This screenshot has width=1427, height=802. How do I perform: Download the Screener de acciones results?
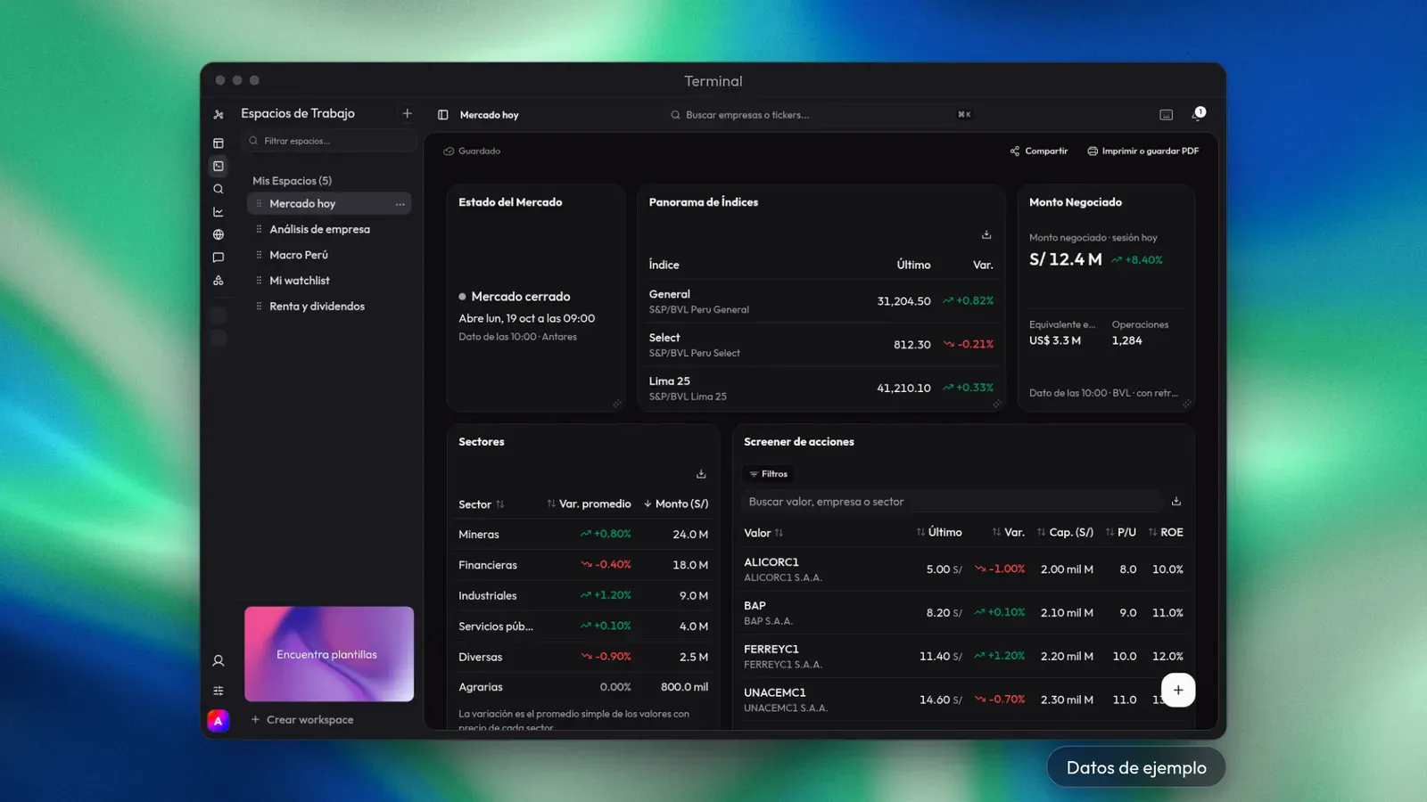coord(1176,502)
